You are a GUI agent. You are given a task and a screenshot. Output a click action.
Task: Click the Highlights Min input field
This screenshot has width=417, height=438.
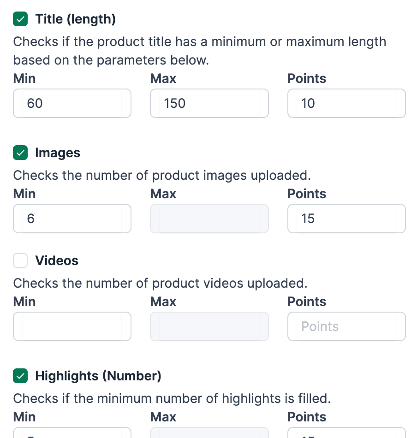pos(72,433)
